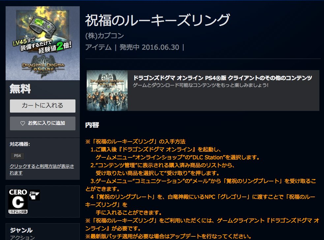Screen dimensions: 324x240
Task: Click the ジャンル heading
Action: pos(21,230)
